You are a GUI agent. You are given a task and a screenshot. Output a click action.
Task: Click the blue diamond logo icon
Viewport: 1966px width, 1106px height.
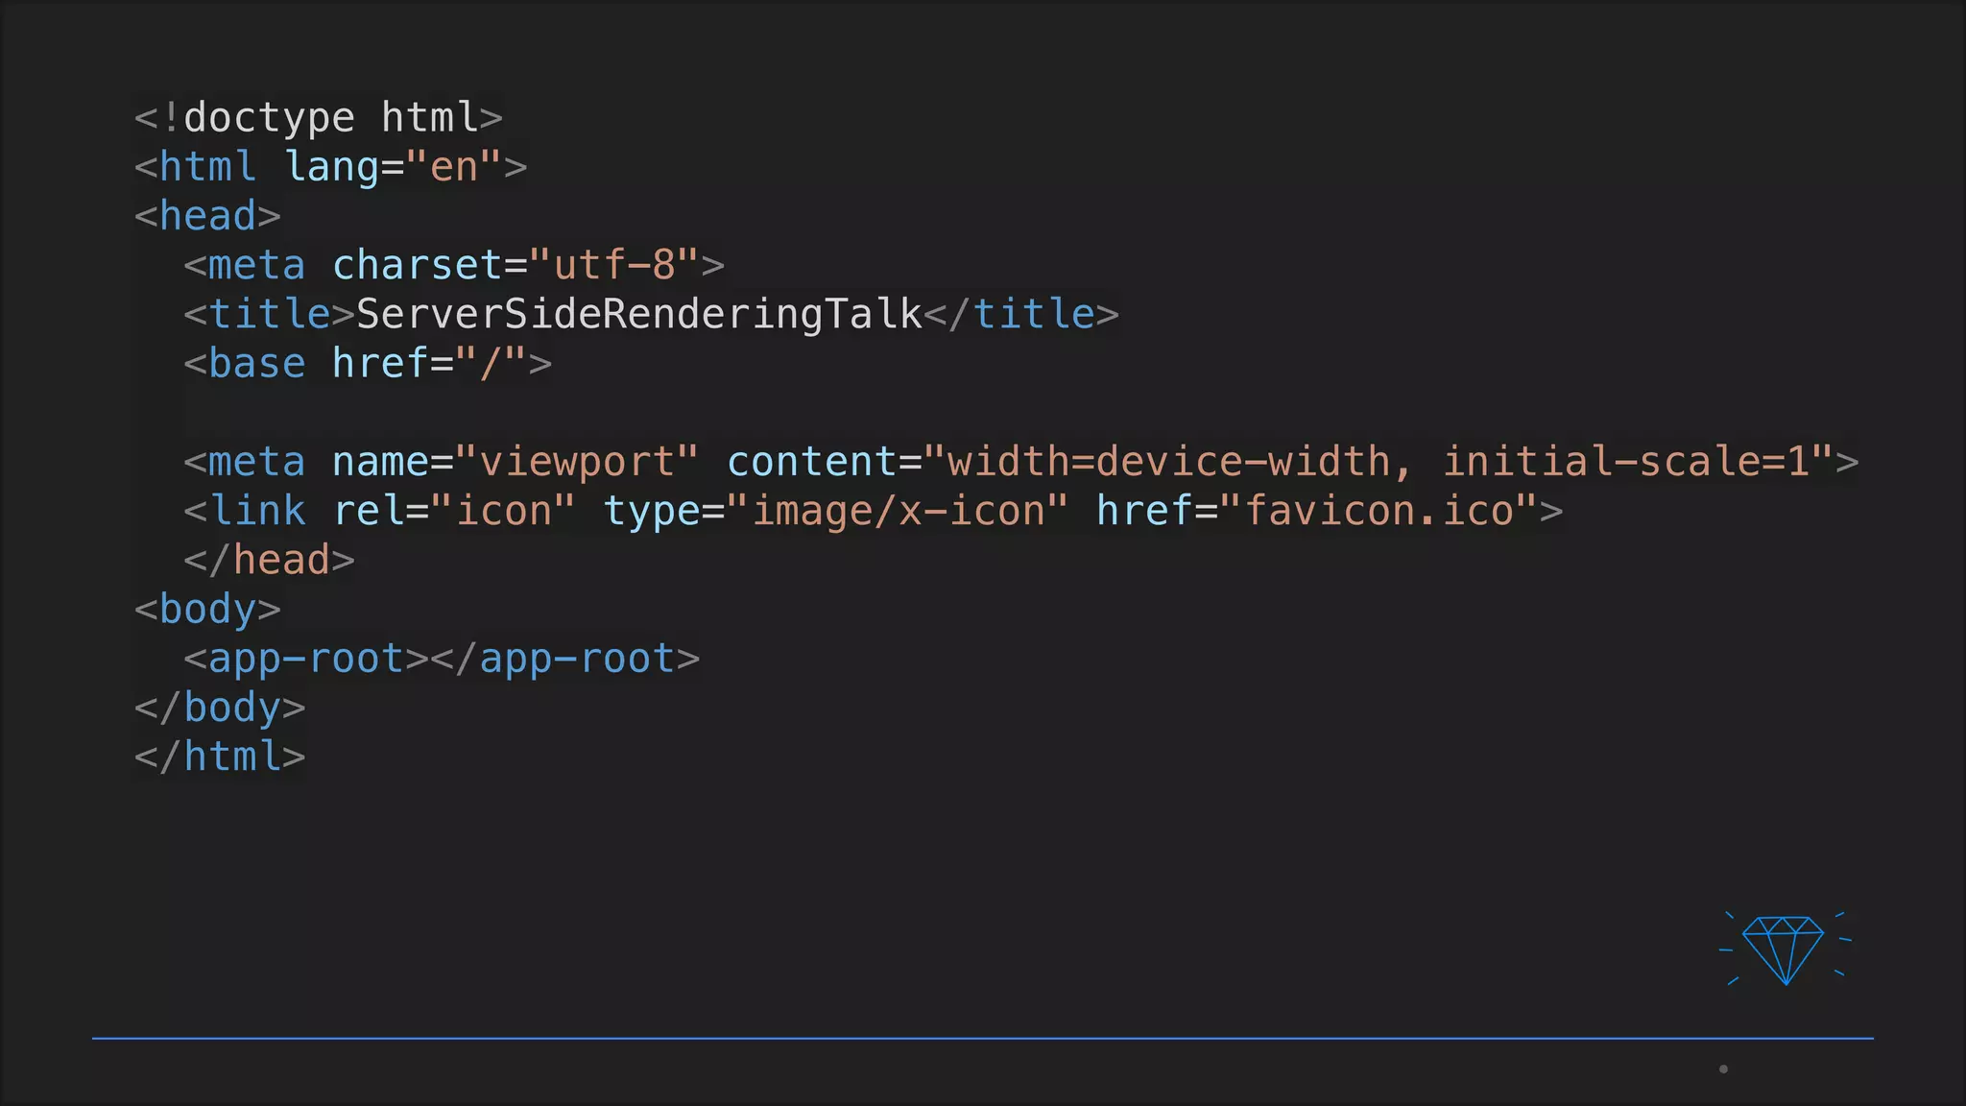(x=1784, y=949)
